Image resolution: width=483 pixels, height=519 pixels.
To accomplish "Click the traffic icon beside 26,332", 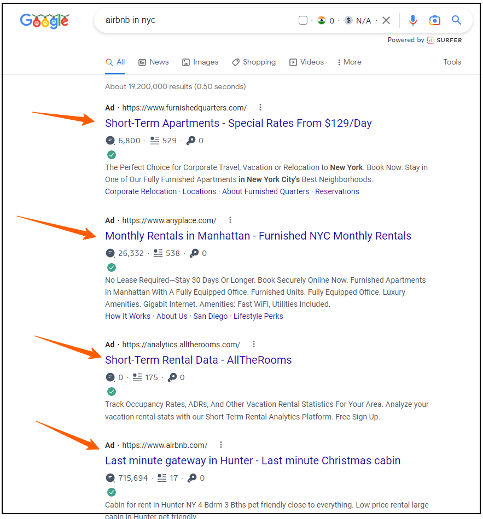I will (x=110, y=253).
